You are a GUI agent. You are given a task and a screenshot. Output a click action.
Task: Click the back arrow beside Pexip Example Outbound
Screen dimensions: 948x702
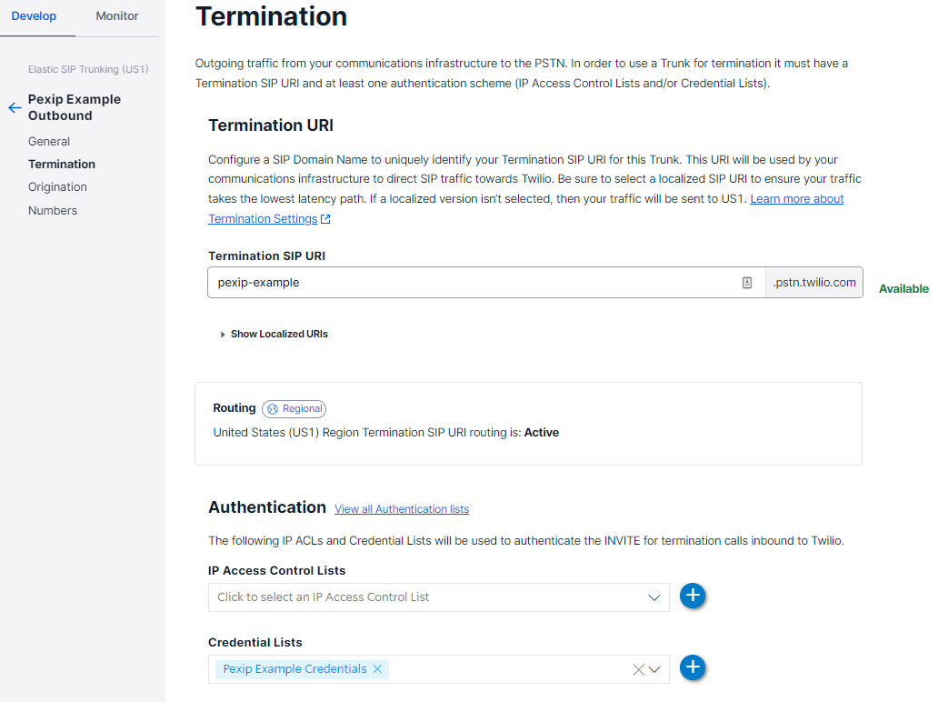point(15,107)
